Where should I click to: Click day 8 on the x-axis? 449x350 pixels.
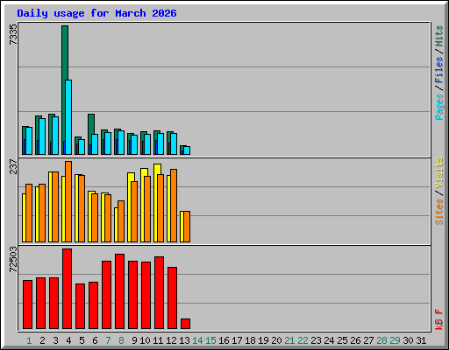(121, 340)
